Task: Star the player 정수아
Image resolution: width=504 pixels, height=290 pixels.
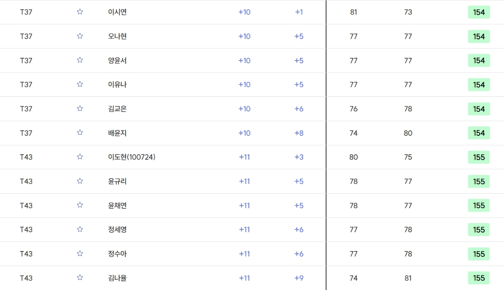Action: [x=80, y=254]
